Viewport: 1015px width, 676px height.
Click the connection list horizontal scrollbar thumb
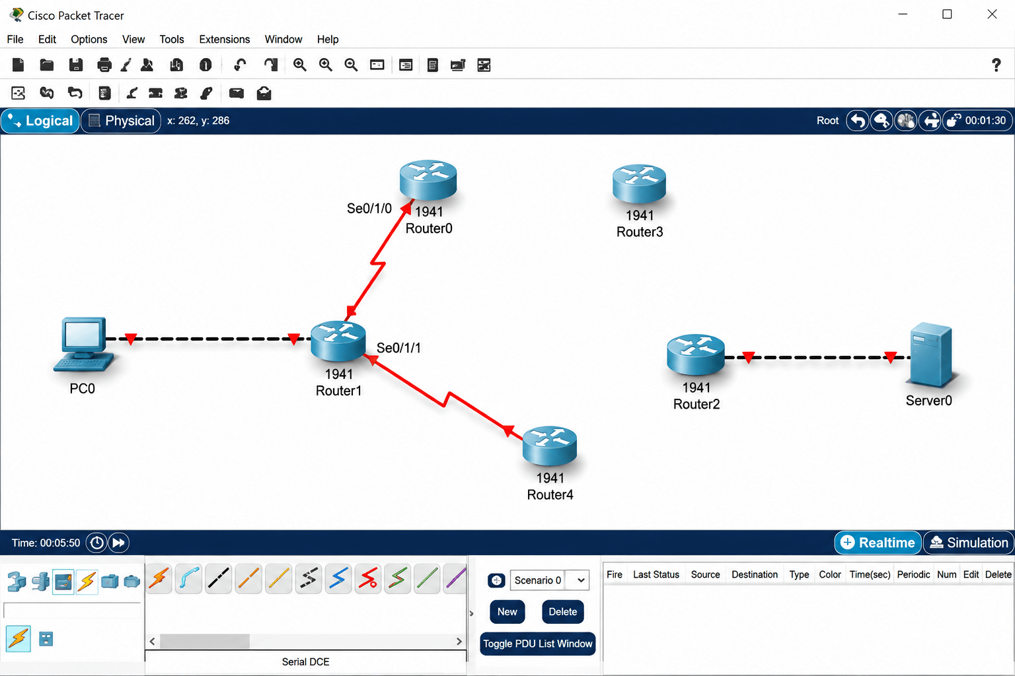click(205, 642)
